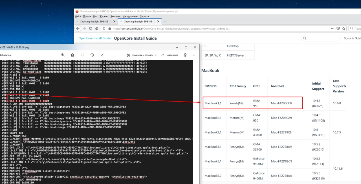
Task: Click the Firefox search box
Action: pos(355,28)
